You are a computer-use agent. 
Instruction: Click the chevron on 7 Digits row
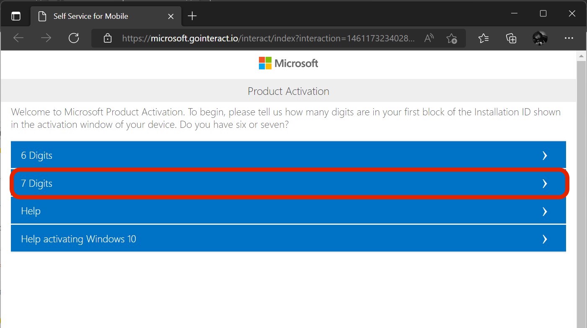(545, 183)
